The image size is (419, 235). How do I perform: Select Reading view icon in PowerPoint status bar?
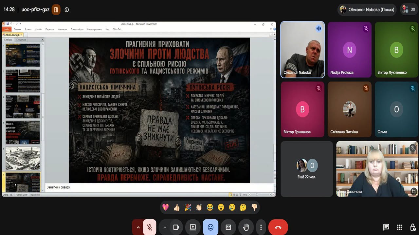[x=237, y=195]
